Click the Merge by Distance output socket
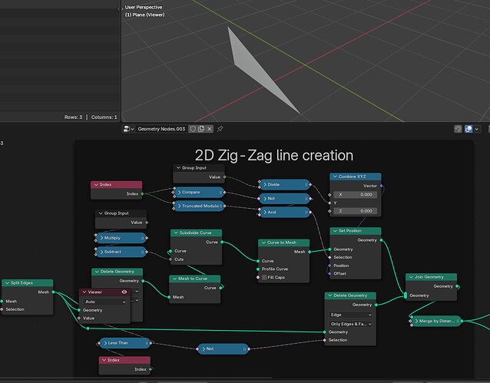Screen dimensions: 490x383 [x=462, y=321]
